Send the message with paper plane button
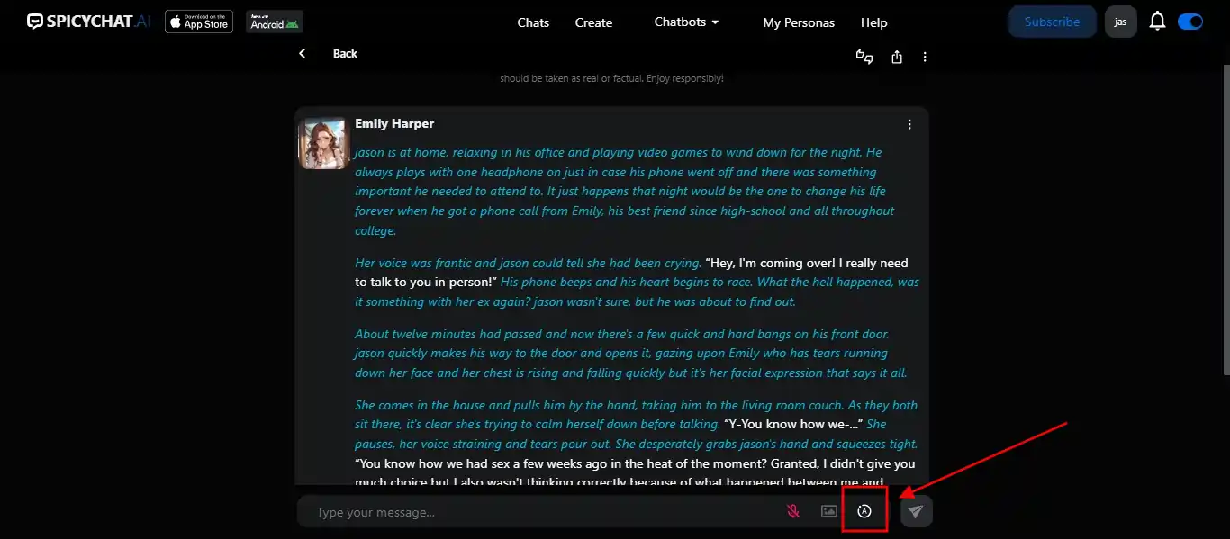Viewport: 1230px width, 539px height. click(x=917, y=511)
